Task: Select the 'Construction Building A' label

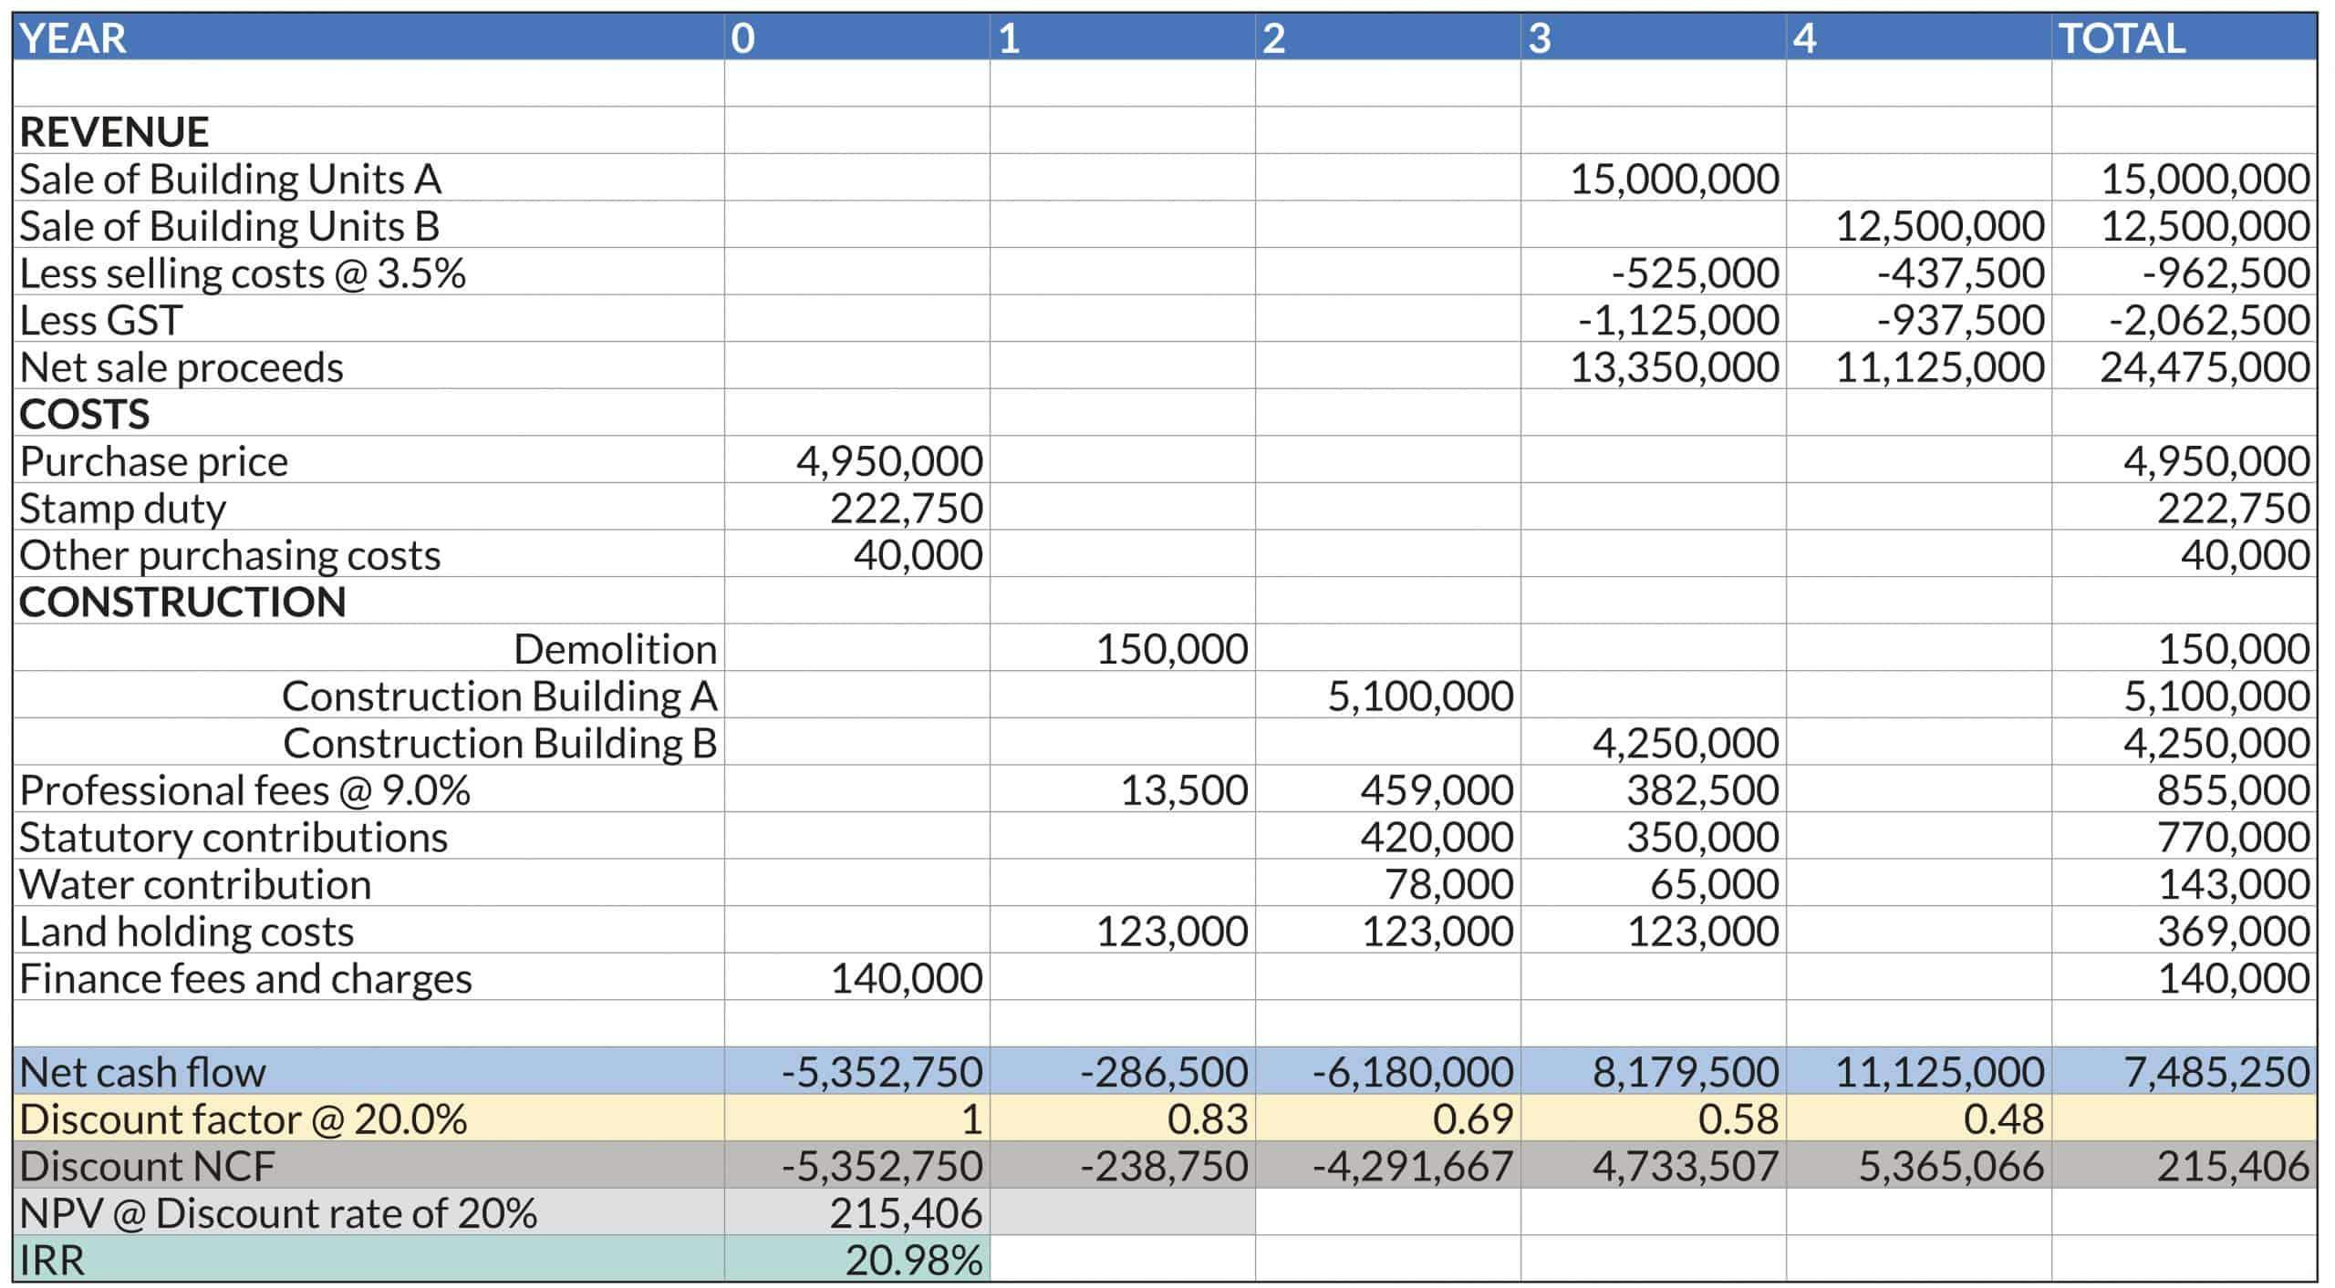Action: [x=499, y=696]
